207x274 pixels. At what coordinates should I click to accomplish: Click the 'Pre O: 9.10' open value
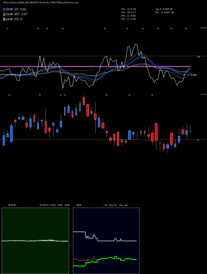[x=129, y=9]
